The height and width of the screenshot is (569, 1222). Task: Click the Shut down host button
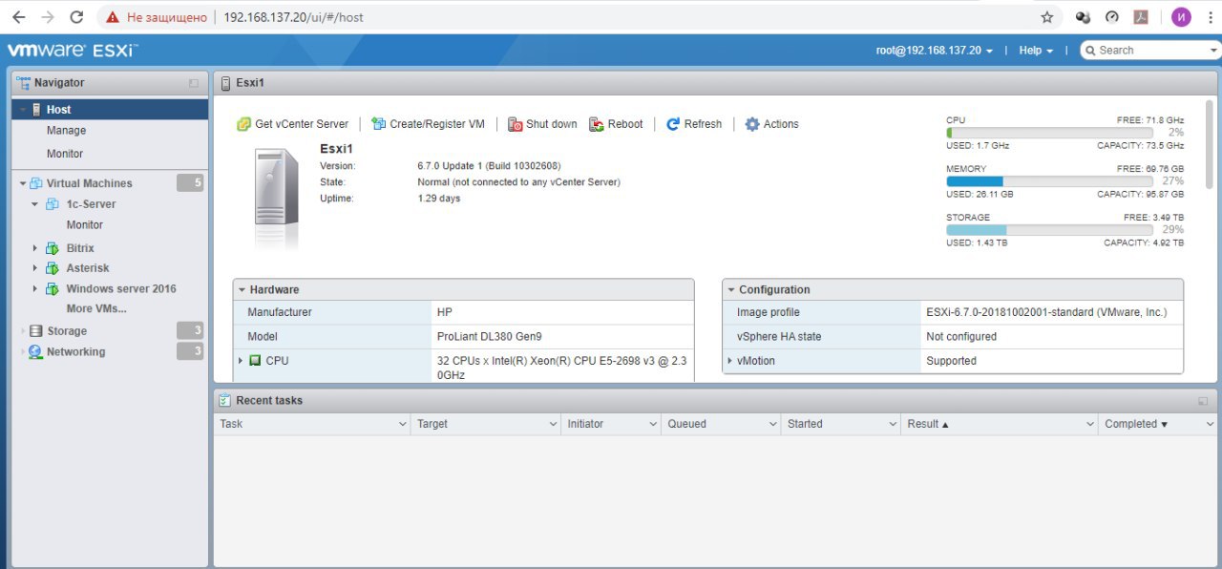pos(542,124)
